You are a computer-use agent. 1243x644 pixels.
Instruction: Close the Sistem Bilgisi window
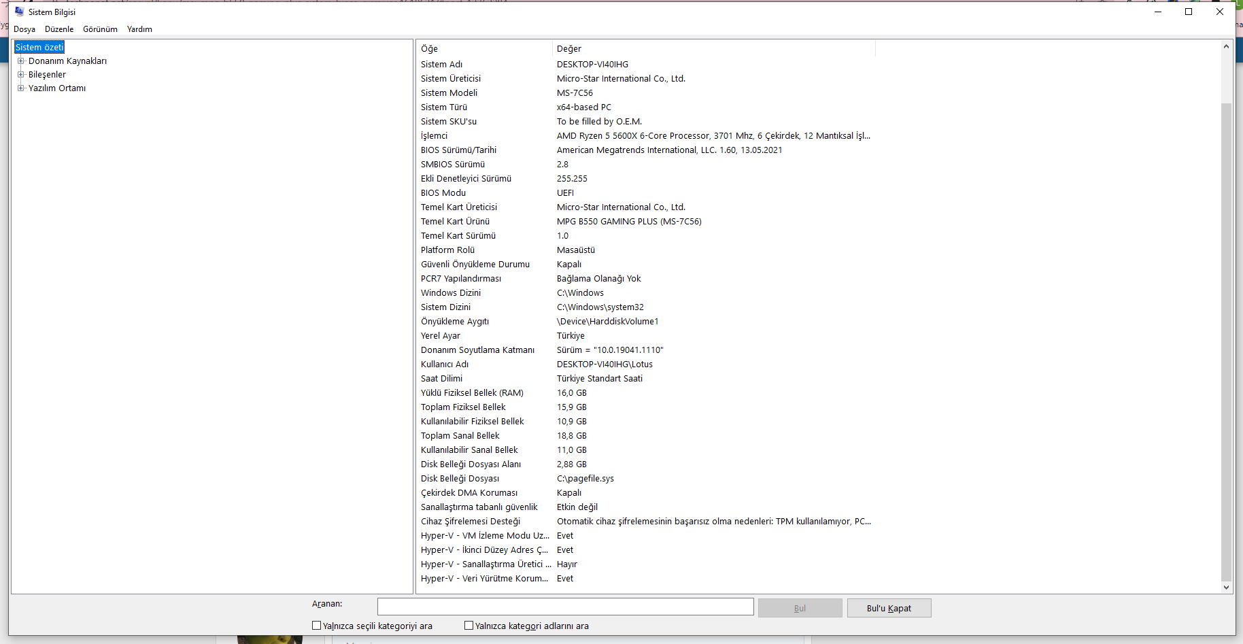tap(1220, 12)
